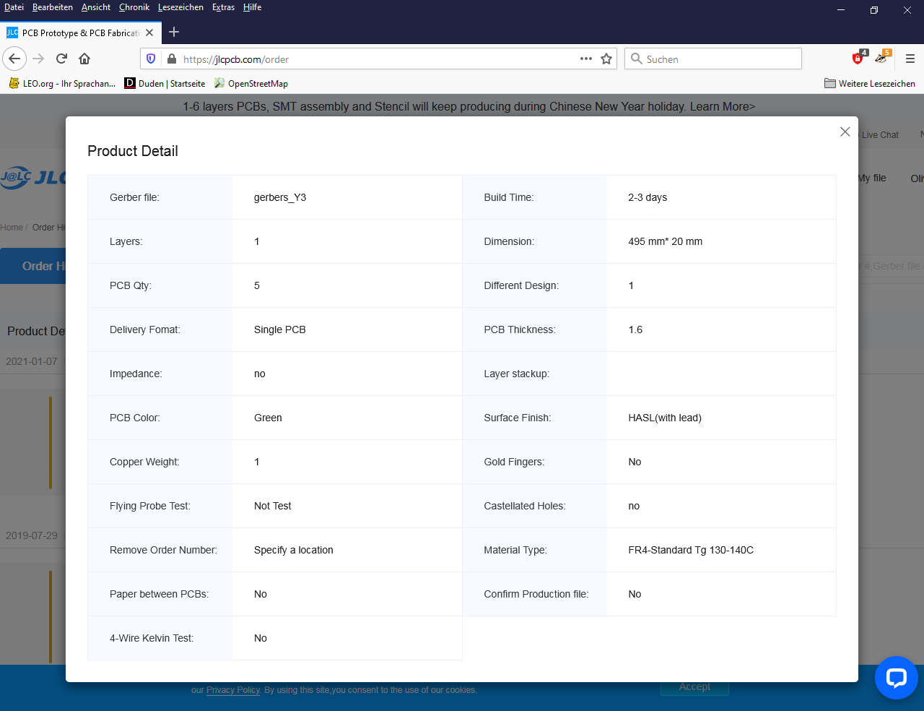
Task: Click the gerbers_Y3 file name
Action: pyautogui.click(x=280, y=197)
